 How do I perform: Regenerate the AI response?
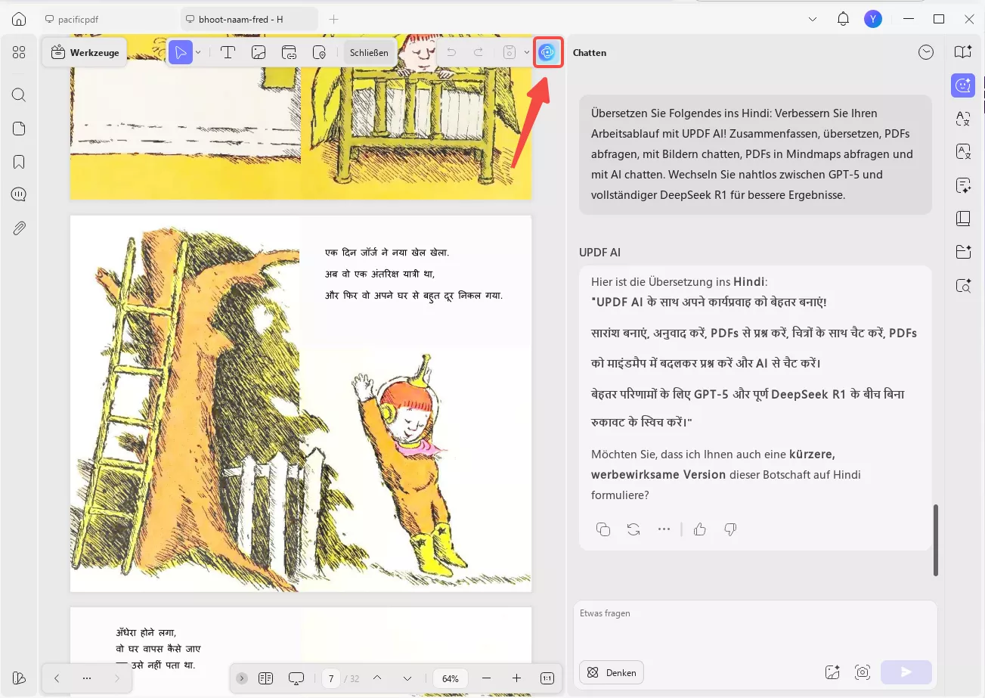[x=633, y=529]
